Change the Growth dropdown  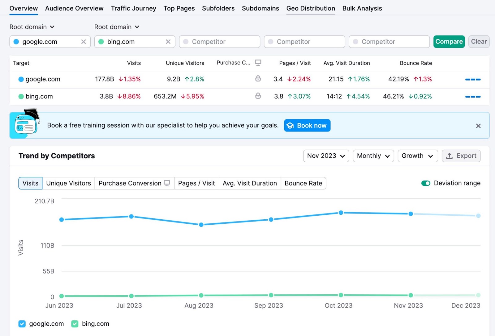pyautogui.click(x=417, y=156)
